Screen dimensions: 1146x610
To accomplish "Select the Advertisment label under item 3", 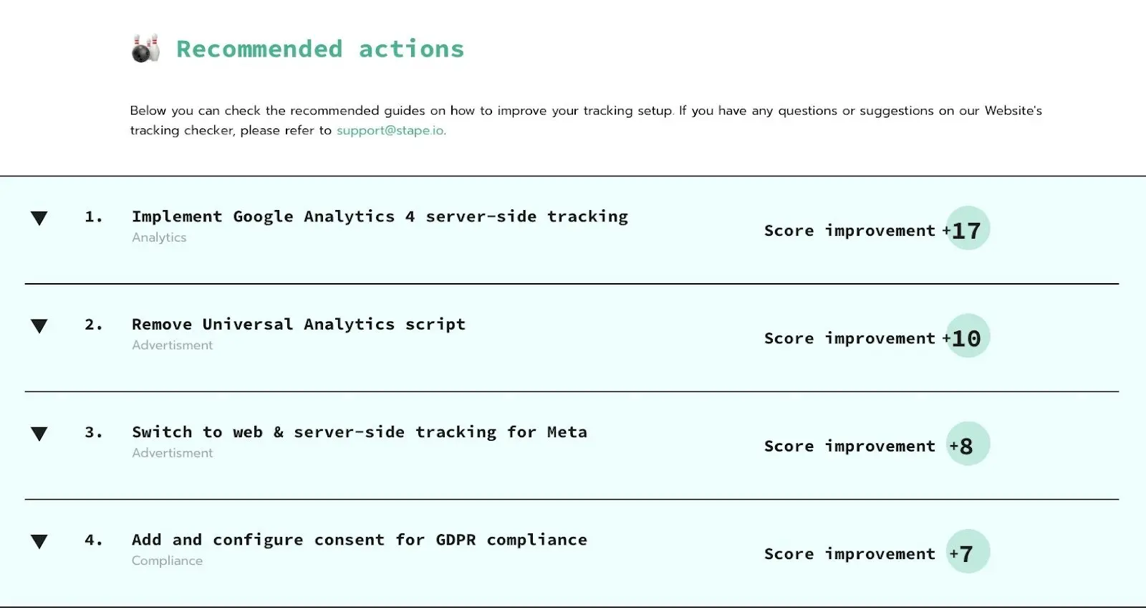I will pyautogui.click(x=172, y=452).
